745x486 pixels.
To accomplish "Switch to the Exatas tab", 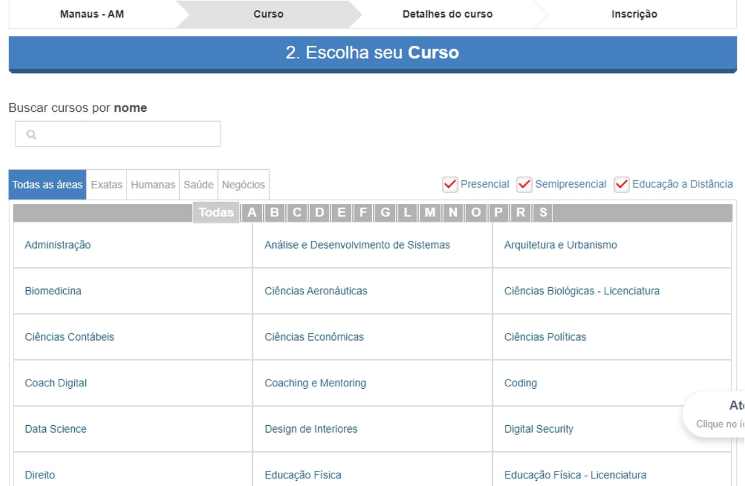I will pyautogui.click(x=107, y=185).
